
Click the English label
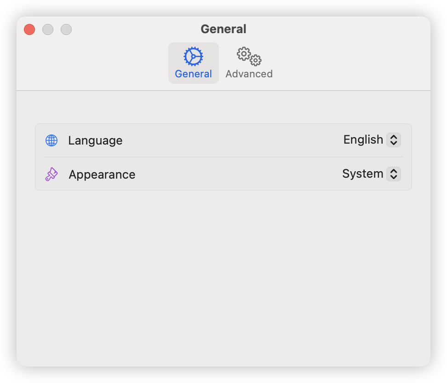pyautogui.click(x=363, y=139)
